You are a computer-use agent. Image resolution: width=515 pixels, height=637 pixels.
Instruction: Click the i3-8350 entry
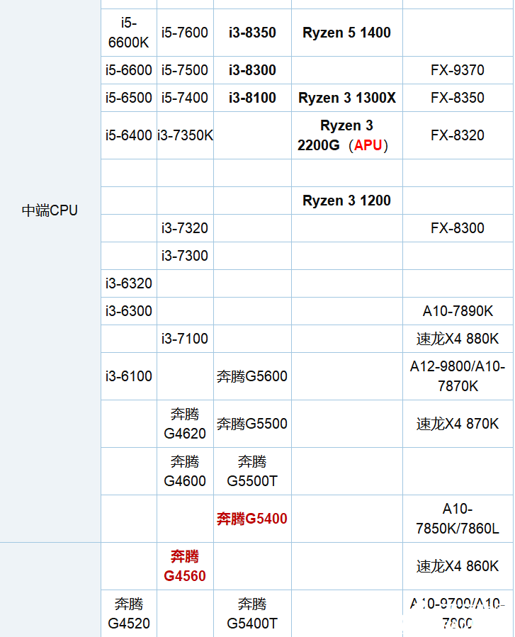click(x=252, y=33)
